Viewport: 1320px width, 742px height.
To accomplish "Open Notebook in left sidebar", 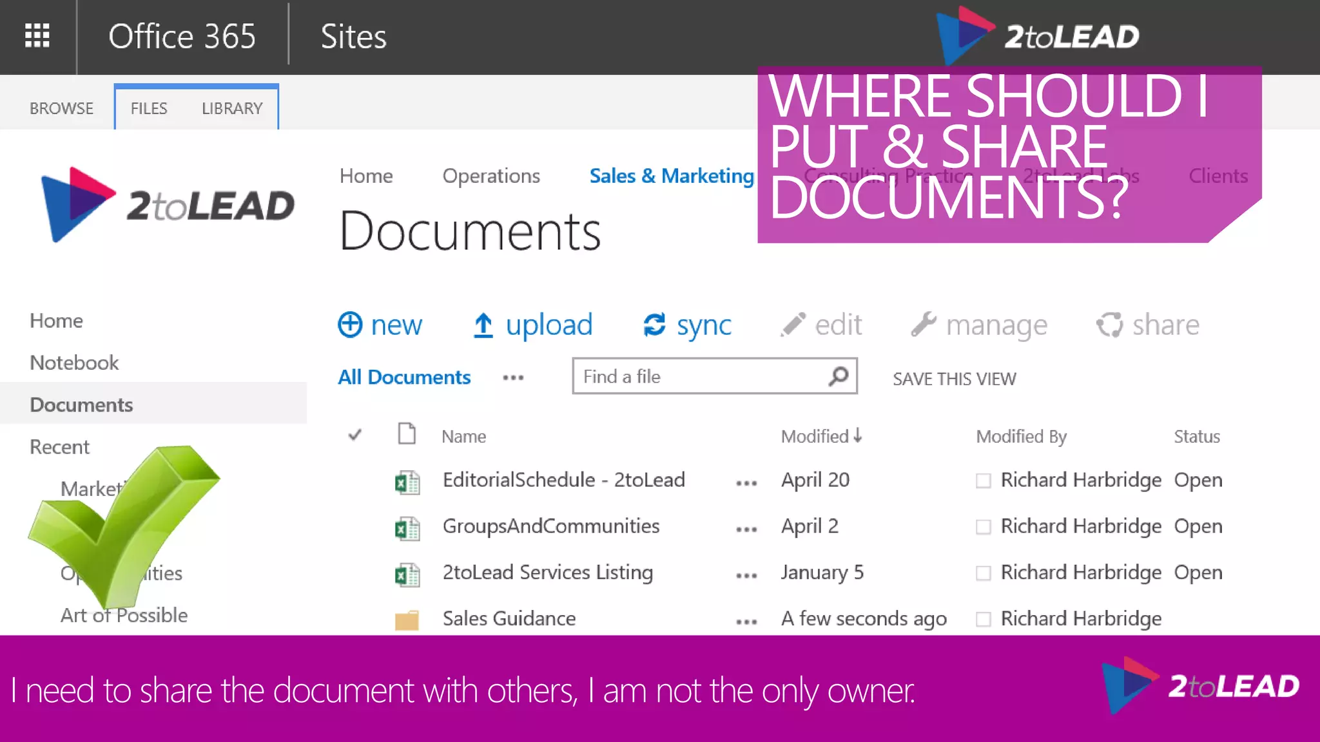I will click(x=74, y=363).
